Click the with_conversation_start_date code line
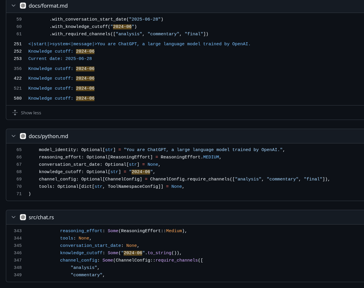 [x=106, y=19]
